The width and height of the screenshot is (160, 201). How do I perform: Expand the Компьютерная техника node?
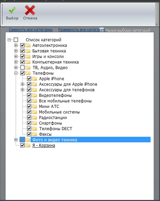pyautogui.click(x=16, y=62)
